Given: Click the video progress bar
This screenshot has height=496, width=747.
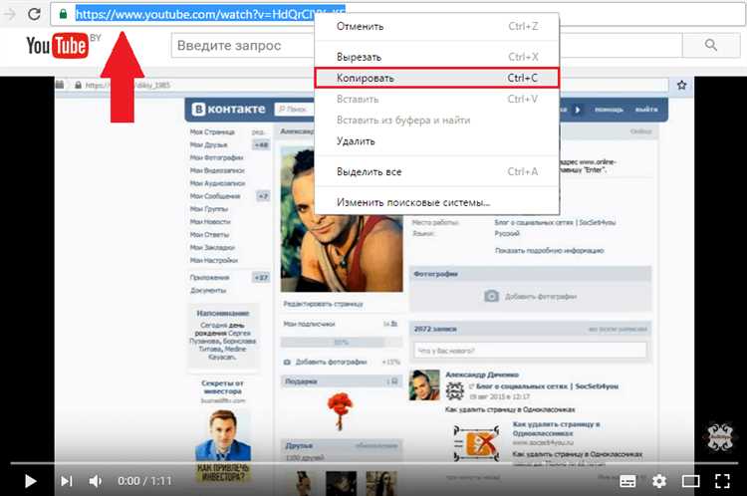Looking at the screenshot, I should tap(373, 463).
